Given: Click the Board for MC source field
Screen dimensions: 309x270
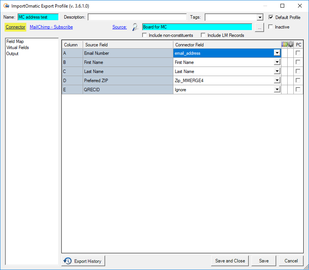Looking at the screenshot, I should [197, 27].
